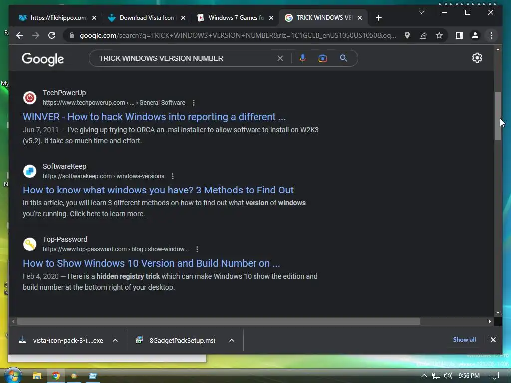Open the tab search dropdown chevron
The width and height of the screenshot is (511, 383).
point(421,12)
